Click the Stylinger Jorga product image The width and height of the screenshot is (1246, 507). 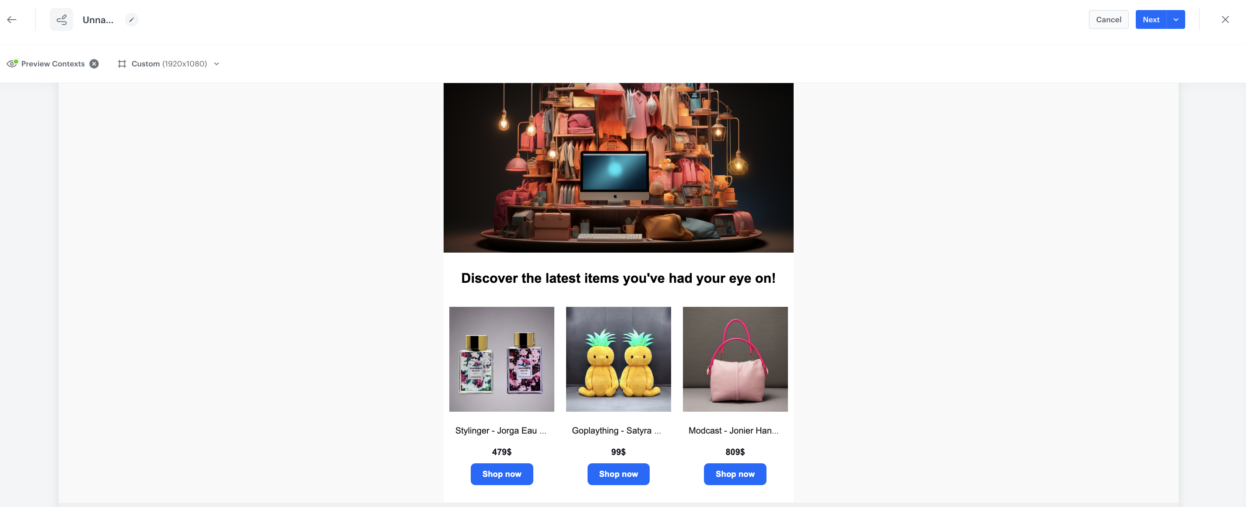coord(500,359)
